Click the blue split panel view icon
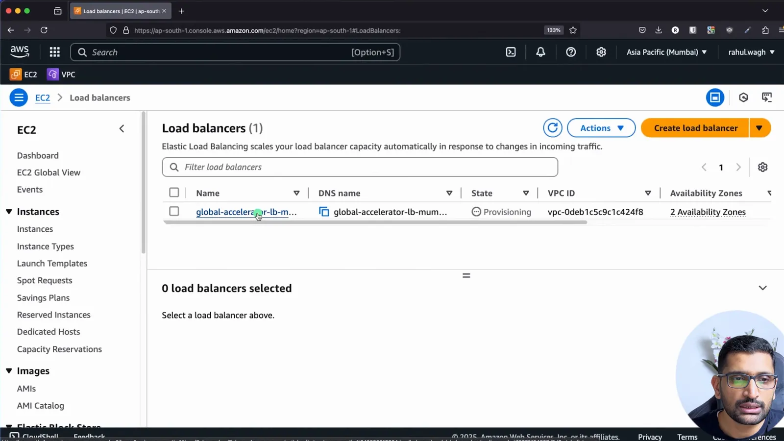 pos(715,98)
